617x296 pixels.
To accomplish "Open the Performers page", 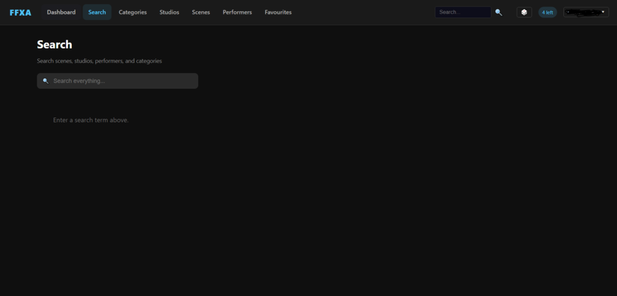I will pos(237,12).
